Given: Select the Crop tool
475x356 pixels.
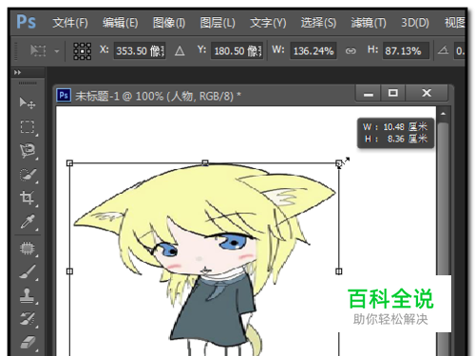Looking at the screenshot, I should (x=28, y=198).
